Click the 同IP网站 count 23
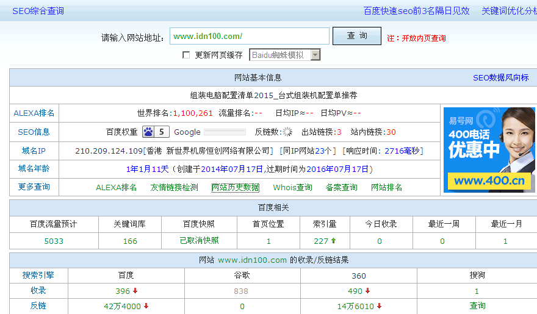537x314 pixels. (x=320, y=151)
